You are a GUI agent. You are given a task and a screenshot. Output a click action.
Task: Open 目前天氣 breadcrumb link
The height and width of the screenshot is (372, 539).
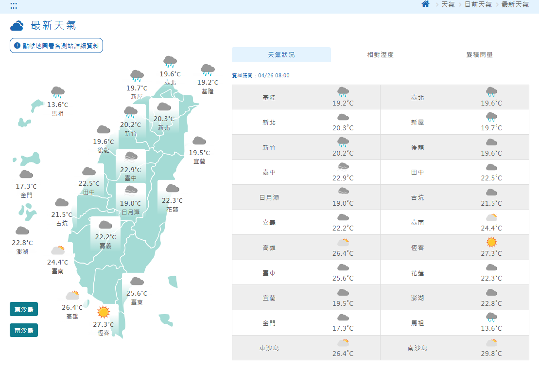(x=478, y=4)
